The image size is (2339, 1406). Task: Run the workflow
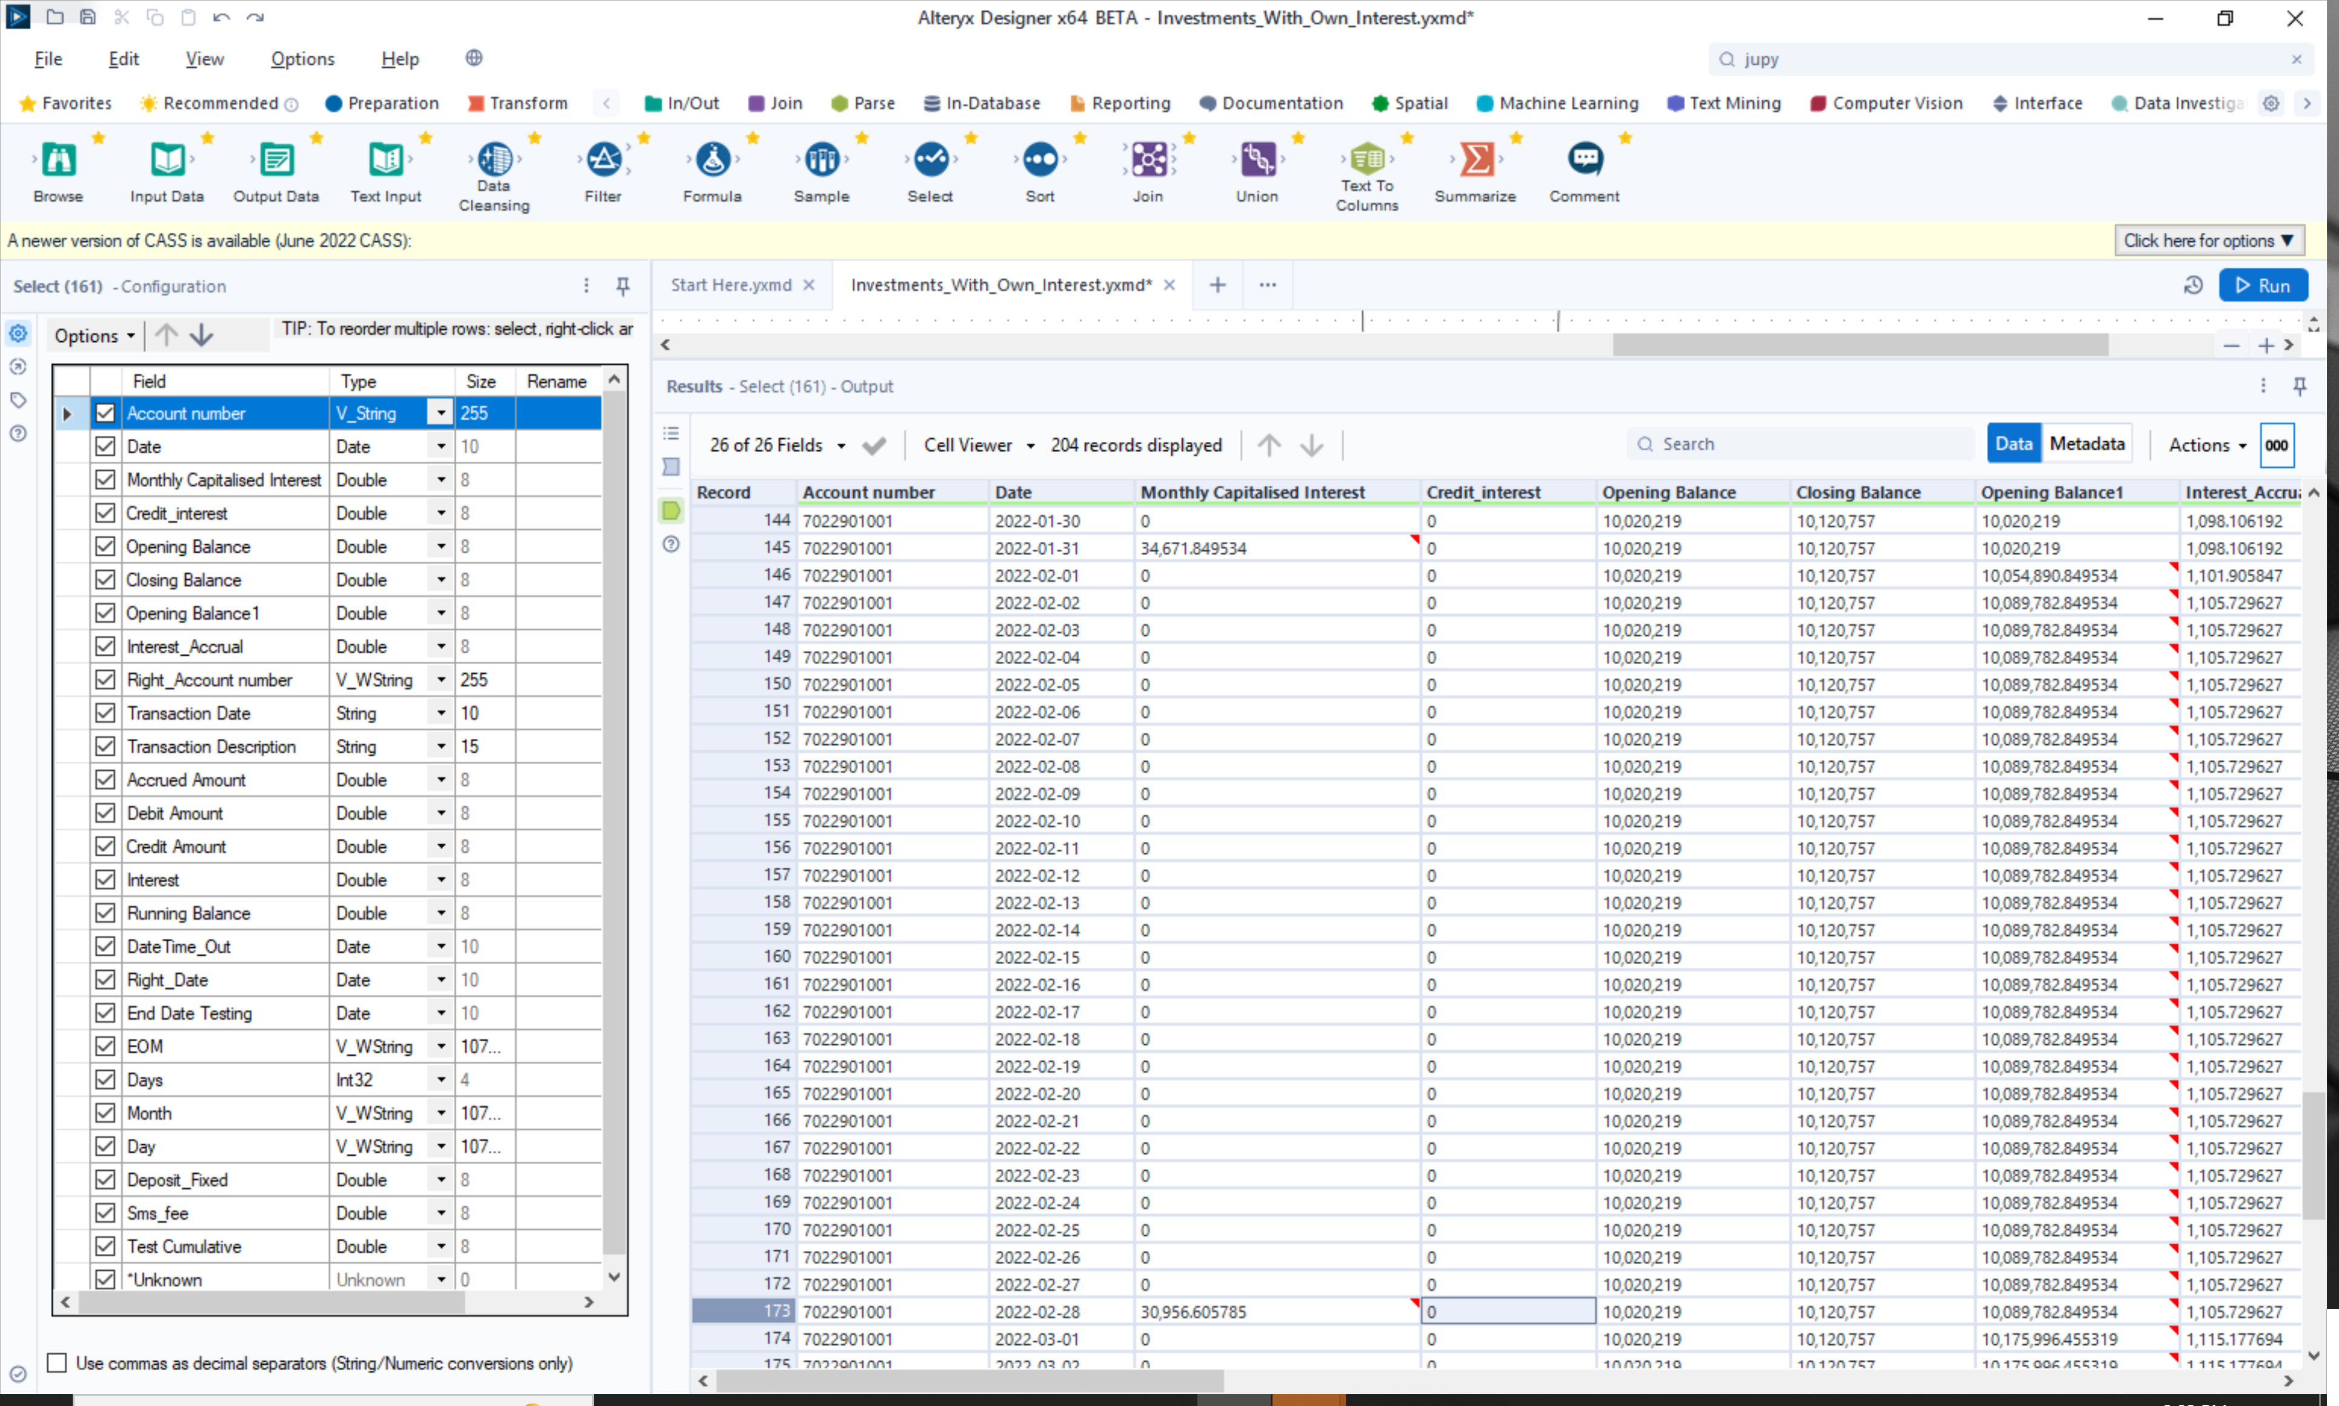coord(2264,285)
